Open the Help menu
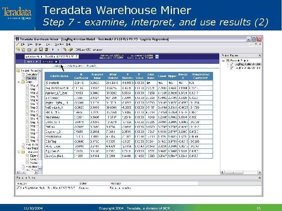Image resolution: width=282 pixels, height=211 pixels. [68, 44]
